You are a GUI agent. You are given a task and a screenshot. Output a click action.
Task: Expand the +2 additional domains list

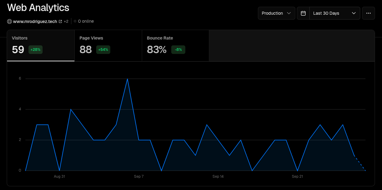pos(66,21)
